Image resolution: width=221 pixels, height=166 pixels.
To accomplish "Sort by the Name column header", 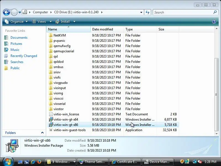I will (68, 29).
